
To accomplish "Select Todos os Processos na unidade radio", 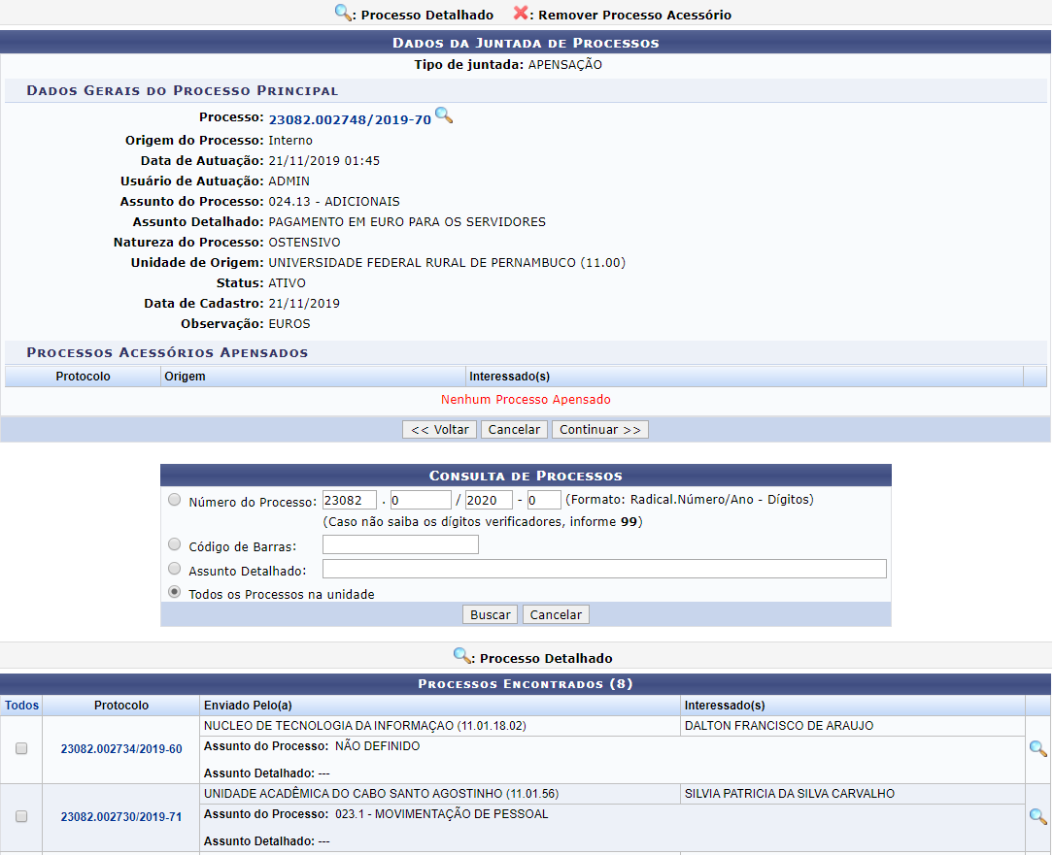I will point(174,592).
